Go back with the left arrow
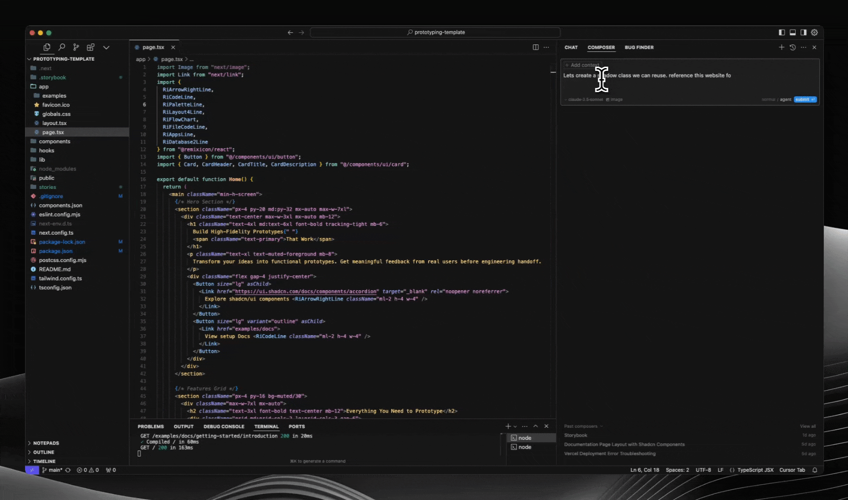This screenshot has height=500, width=848. point(290,32)
